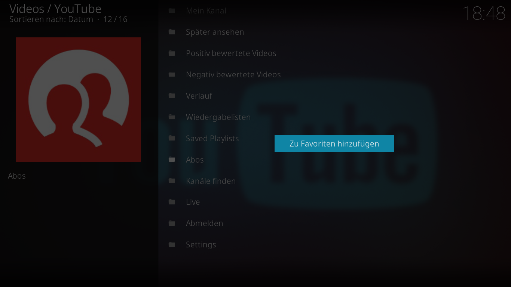The height and width of the screenshot is (287, 511).
Task: Click folder icon beside Wiedergabelisten
Action: (x=172, y=117)
